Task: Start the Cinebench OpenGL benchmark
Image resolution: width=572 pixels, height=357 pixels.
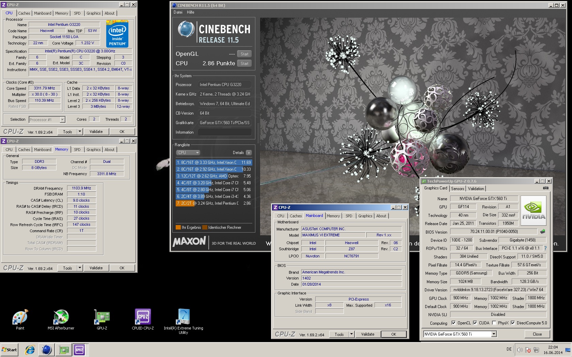Action: 244,54
